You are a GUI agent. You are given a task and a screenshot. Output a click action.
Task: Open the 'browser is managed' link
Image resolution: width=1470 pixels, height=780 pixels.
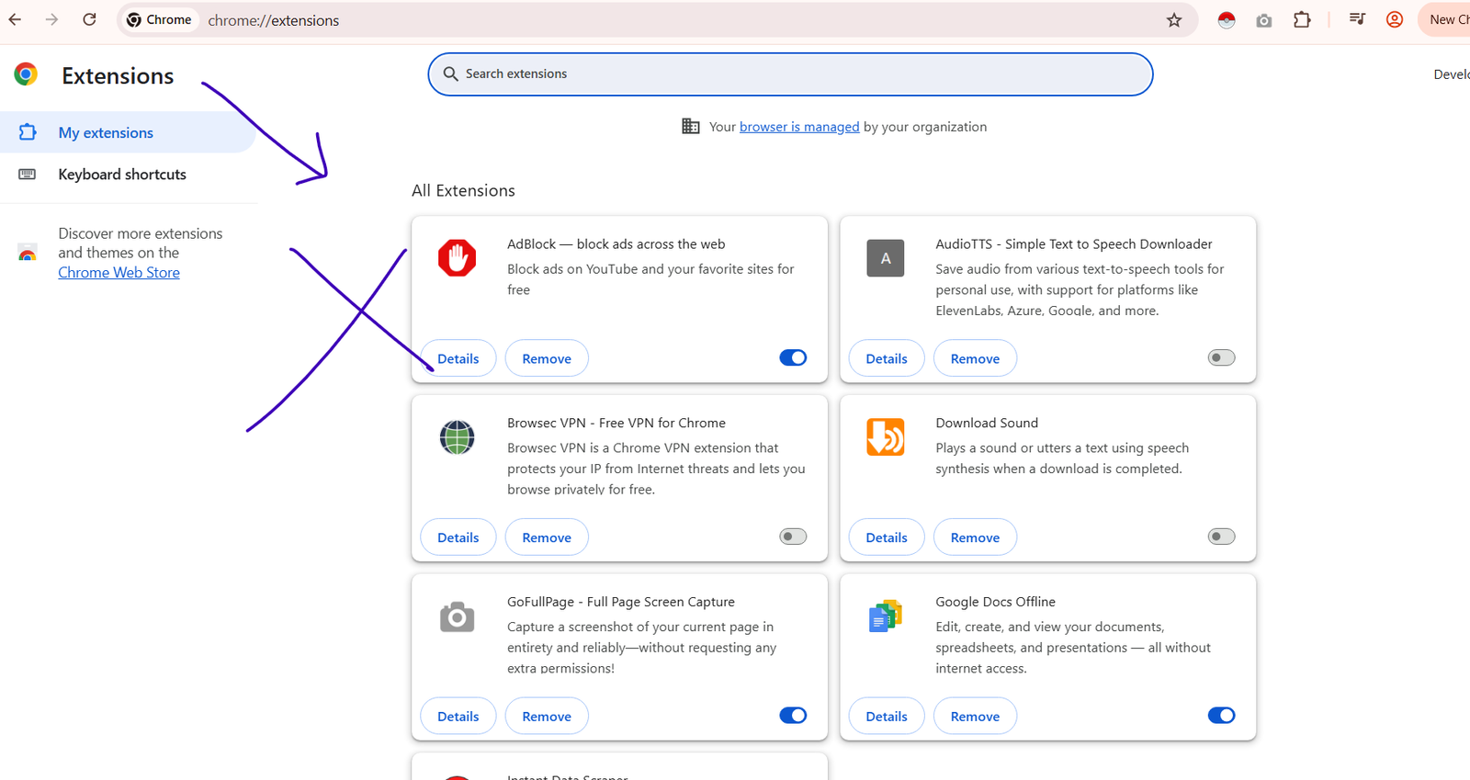799,127
